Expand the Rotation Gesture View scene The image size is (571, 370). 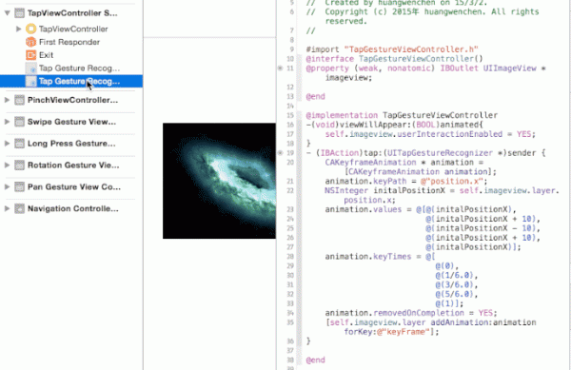[7, 166]
